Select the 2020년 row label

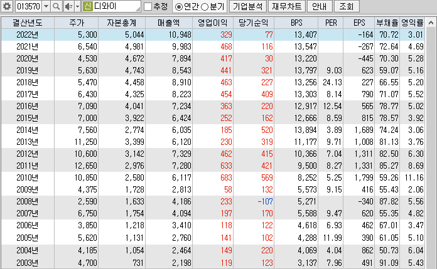28,58
